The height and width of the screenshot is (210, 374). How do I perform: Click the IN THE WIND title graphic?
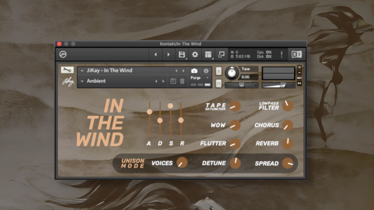100,123
